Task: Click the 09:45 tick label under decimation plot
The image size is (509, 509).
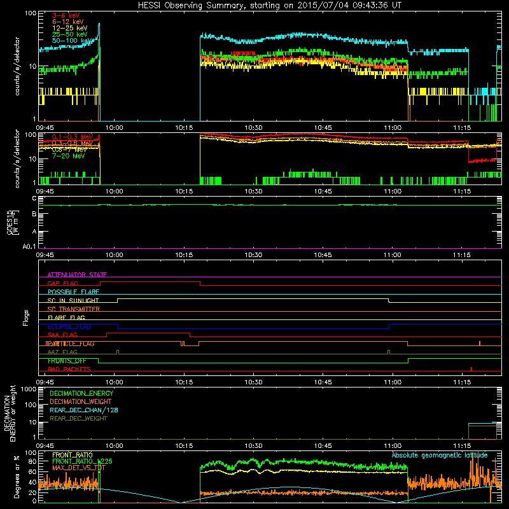Action: click(45, 446)
